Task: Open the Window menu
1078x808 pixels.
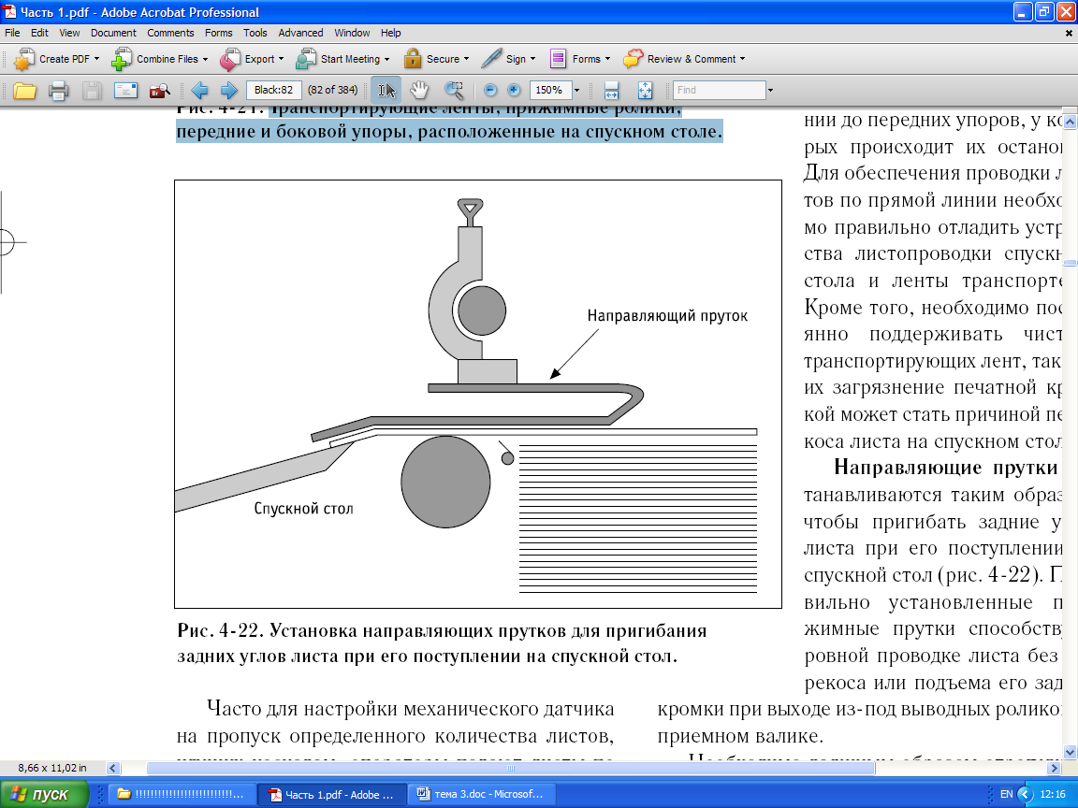Action: pos(352,33)
